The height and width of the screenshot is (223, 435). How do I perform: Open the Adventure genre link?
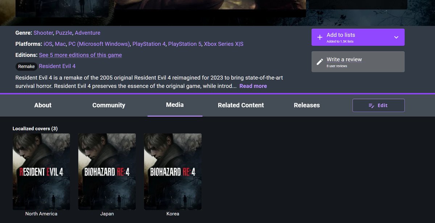(87, 33)
